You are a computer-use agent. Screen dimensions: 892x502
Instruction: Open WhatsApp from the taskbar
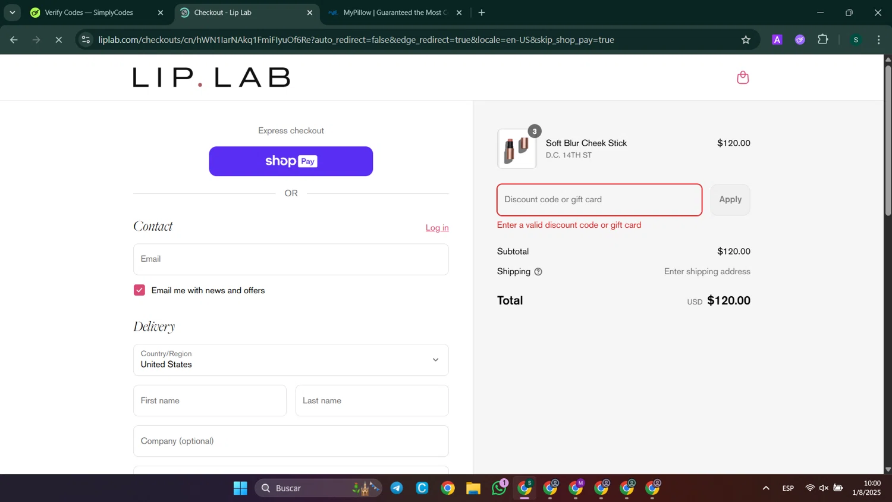(x=499, y=488)
